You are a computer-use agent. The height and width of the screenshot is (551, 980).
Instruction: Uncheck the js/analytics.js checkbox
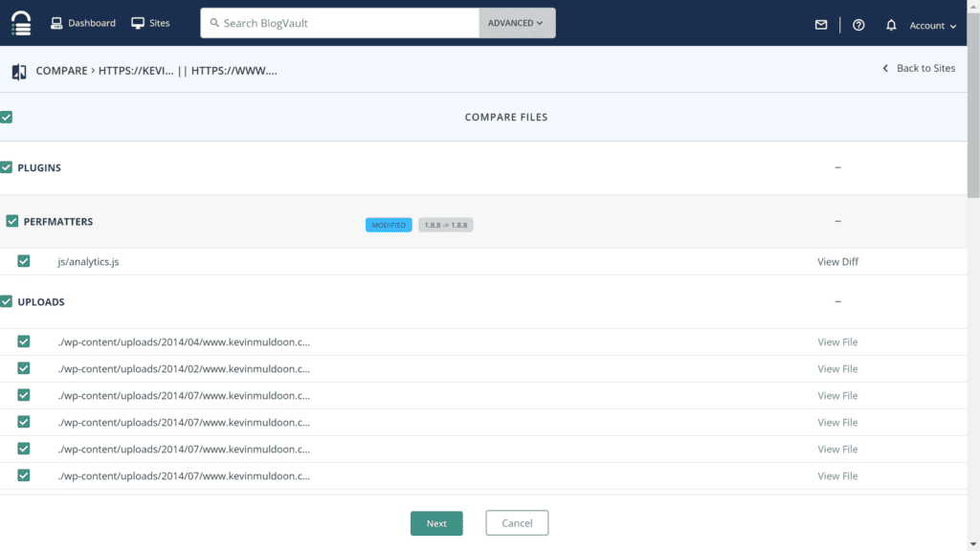(x=24, y=261)
